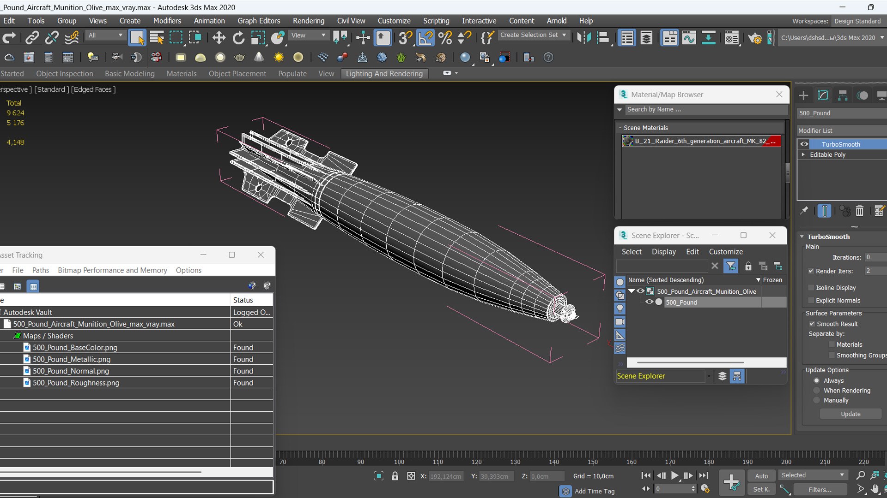The image size is (887, 498).
Task: Hide the 500_Pound object in Scene Explorer
Action: [649, 302]
